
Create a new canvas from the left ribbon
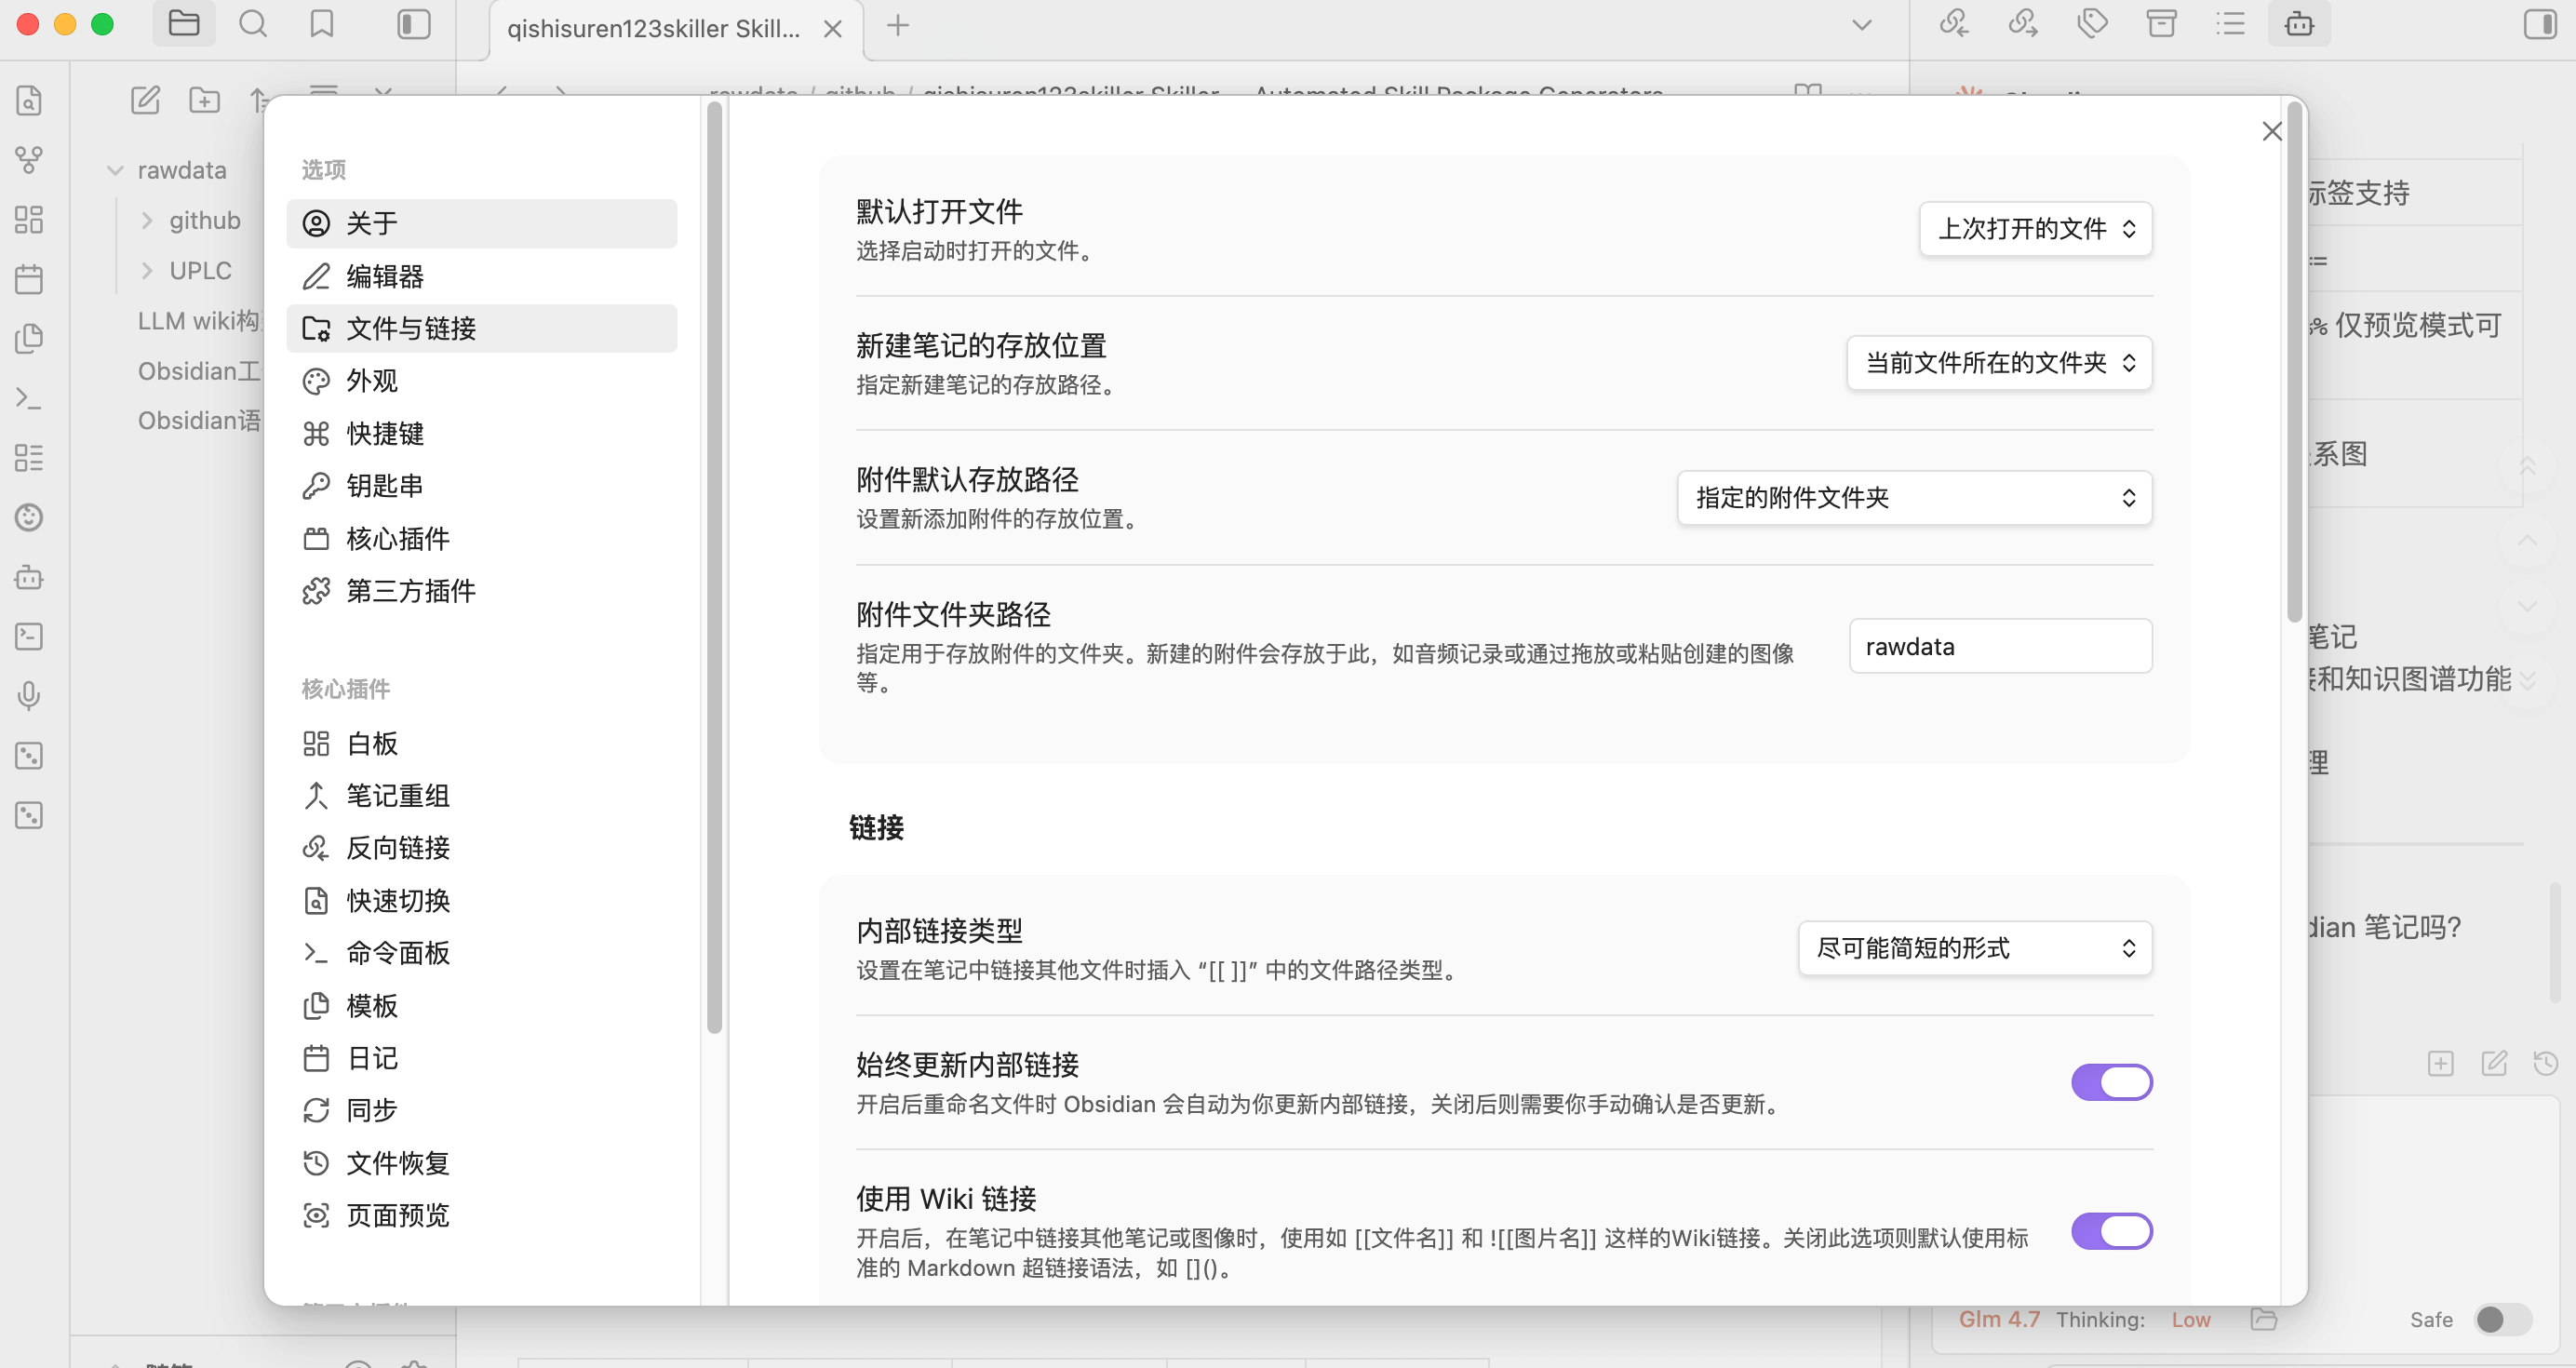[x=29, y=219]
